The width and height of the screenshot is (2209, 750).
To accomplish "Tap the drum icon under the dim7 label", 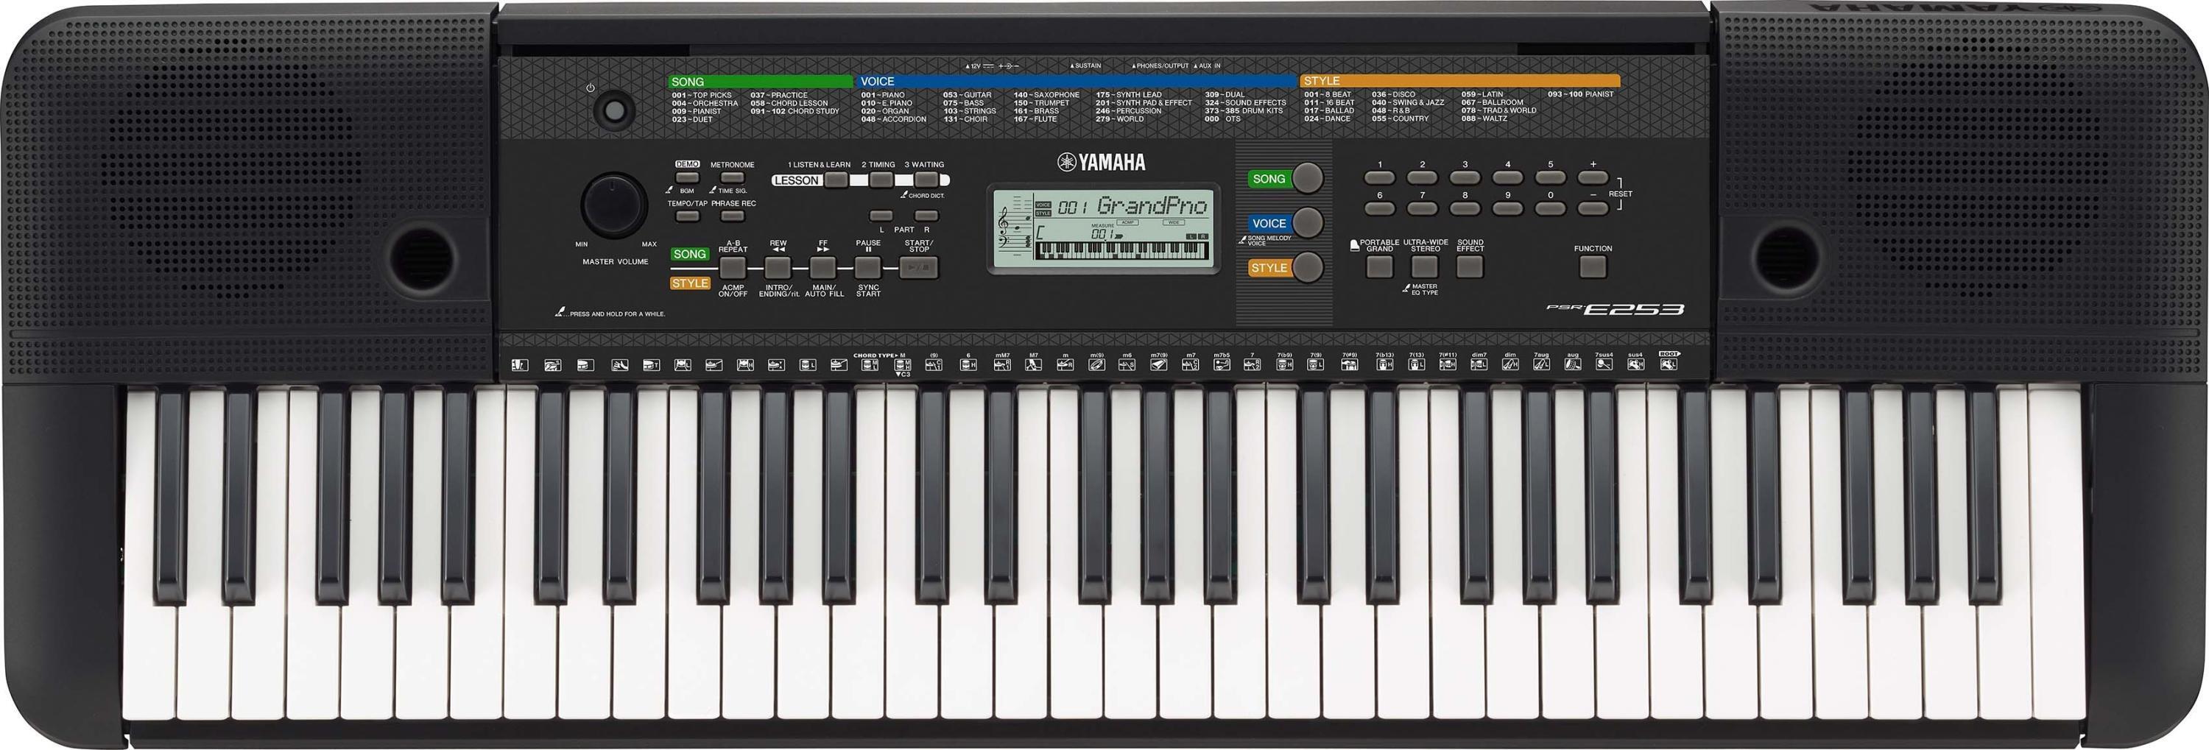I will pos(1479,365).
